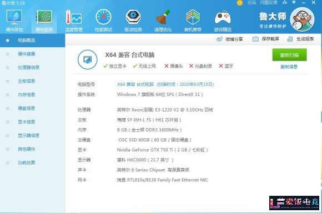Close the 鲁大师 window

314,2
